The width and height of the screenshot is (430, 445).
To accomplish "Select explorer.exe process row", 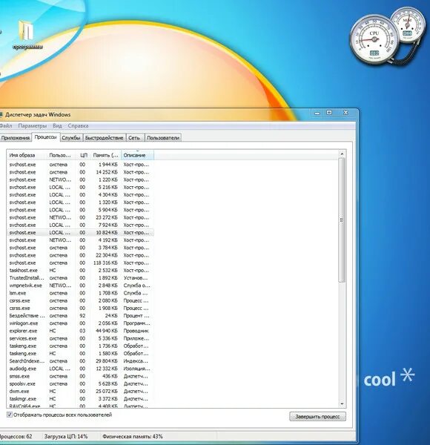I will pyautogui.click(x=80, y=331).
